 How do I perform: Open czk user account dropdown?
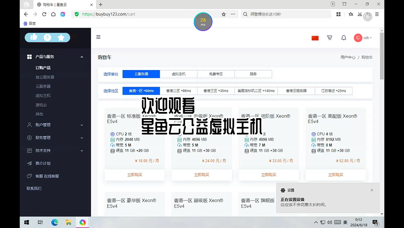pos(363,38)
